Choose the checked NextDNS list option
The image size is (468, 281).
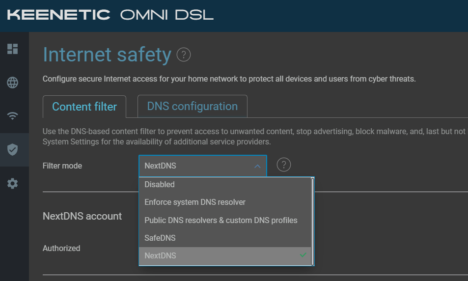coord(225,255)
